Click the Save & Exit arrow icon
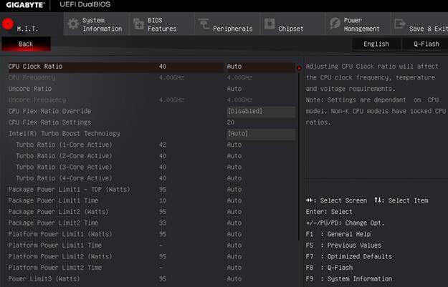448x287 pixels. (400, 24)
